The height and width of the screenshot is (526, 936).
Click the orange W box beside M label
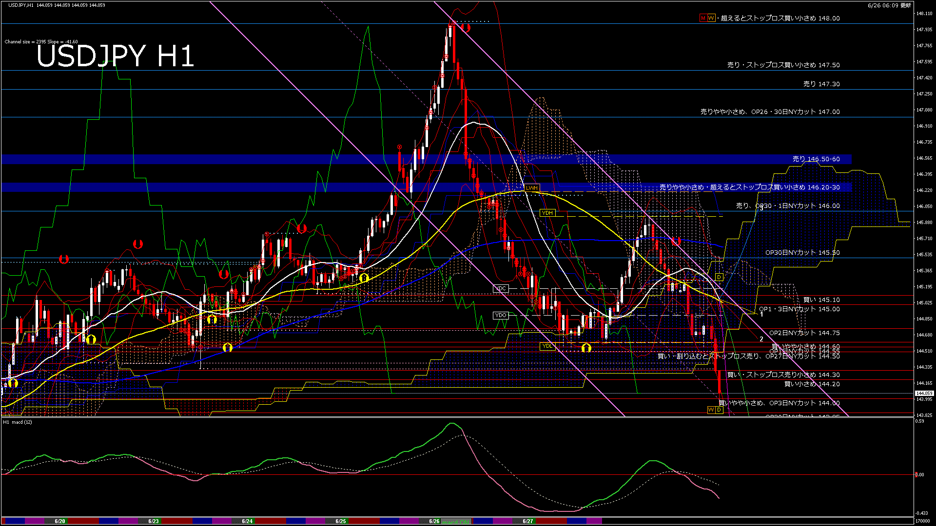711,18
